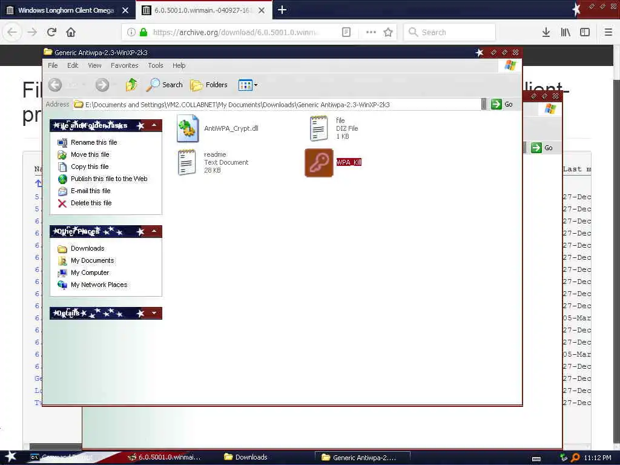The width and height of the screenshot is (620, 465).
Task: Select the readme text document icon
Action: 186,162
